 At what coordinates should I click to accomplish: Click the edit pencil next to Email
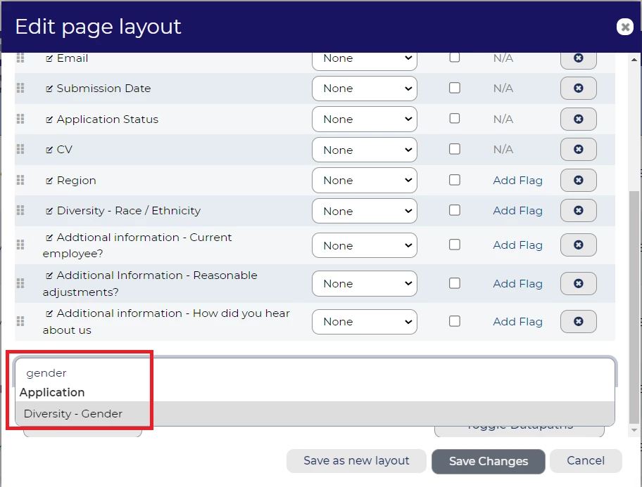(x=49, y=58)
